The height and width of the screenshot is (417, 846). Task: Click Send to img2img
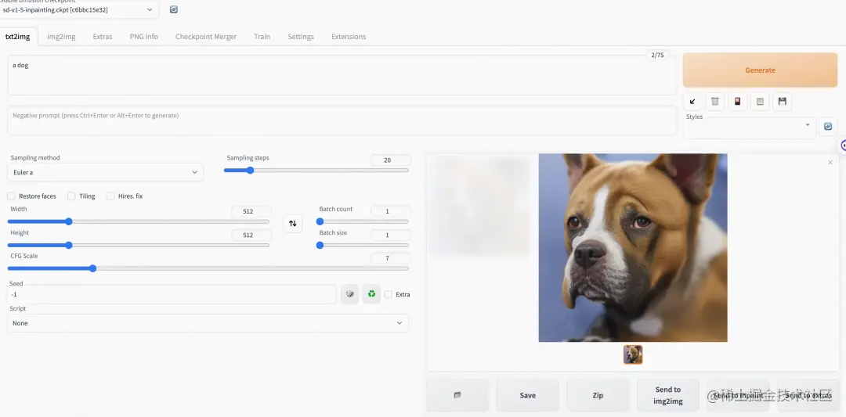point(668,395)
